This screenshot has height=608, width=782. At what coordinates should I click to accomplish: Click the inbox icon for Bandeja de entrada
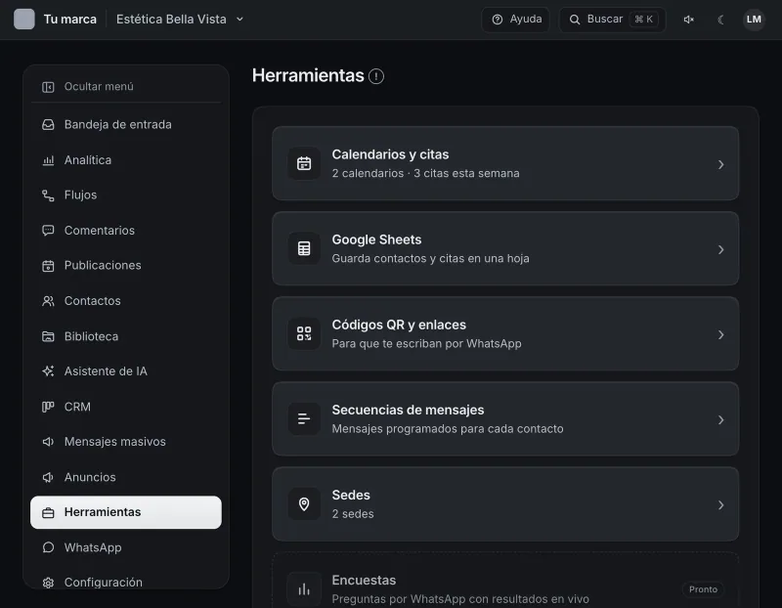(x=48, y=125)
